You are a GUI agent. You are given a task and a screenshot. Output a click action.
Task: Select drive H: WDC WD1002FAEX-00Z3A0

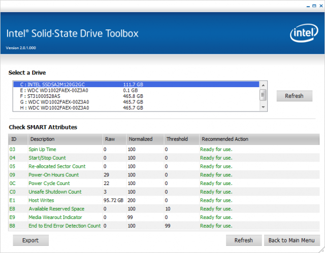(x=136, y=108)
